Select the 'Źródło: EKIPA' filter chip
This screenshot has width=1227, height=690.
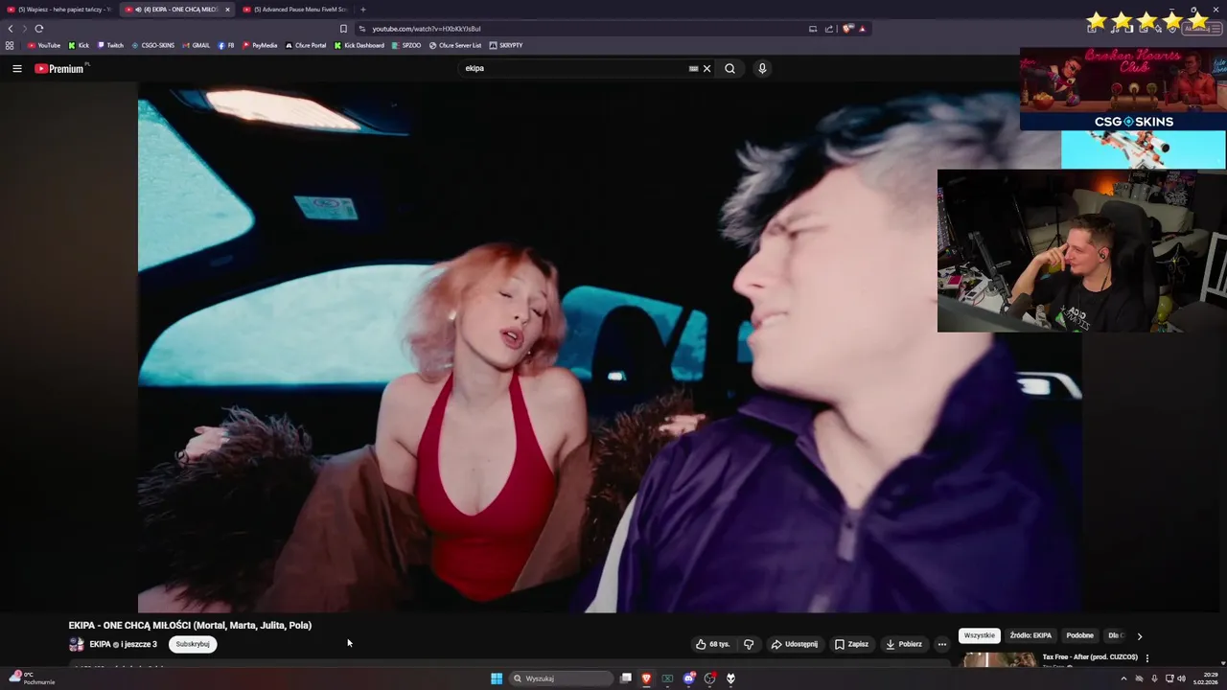pos(1030,635)
